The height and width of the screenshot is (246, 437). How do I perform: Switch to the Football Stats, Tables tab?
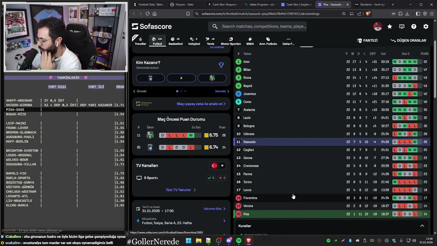coord(149,4)
